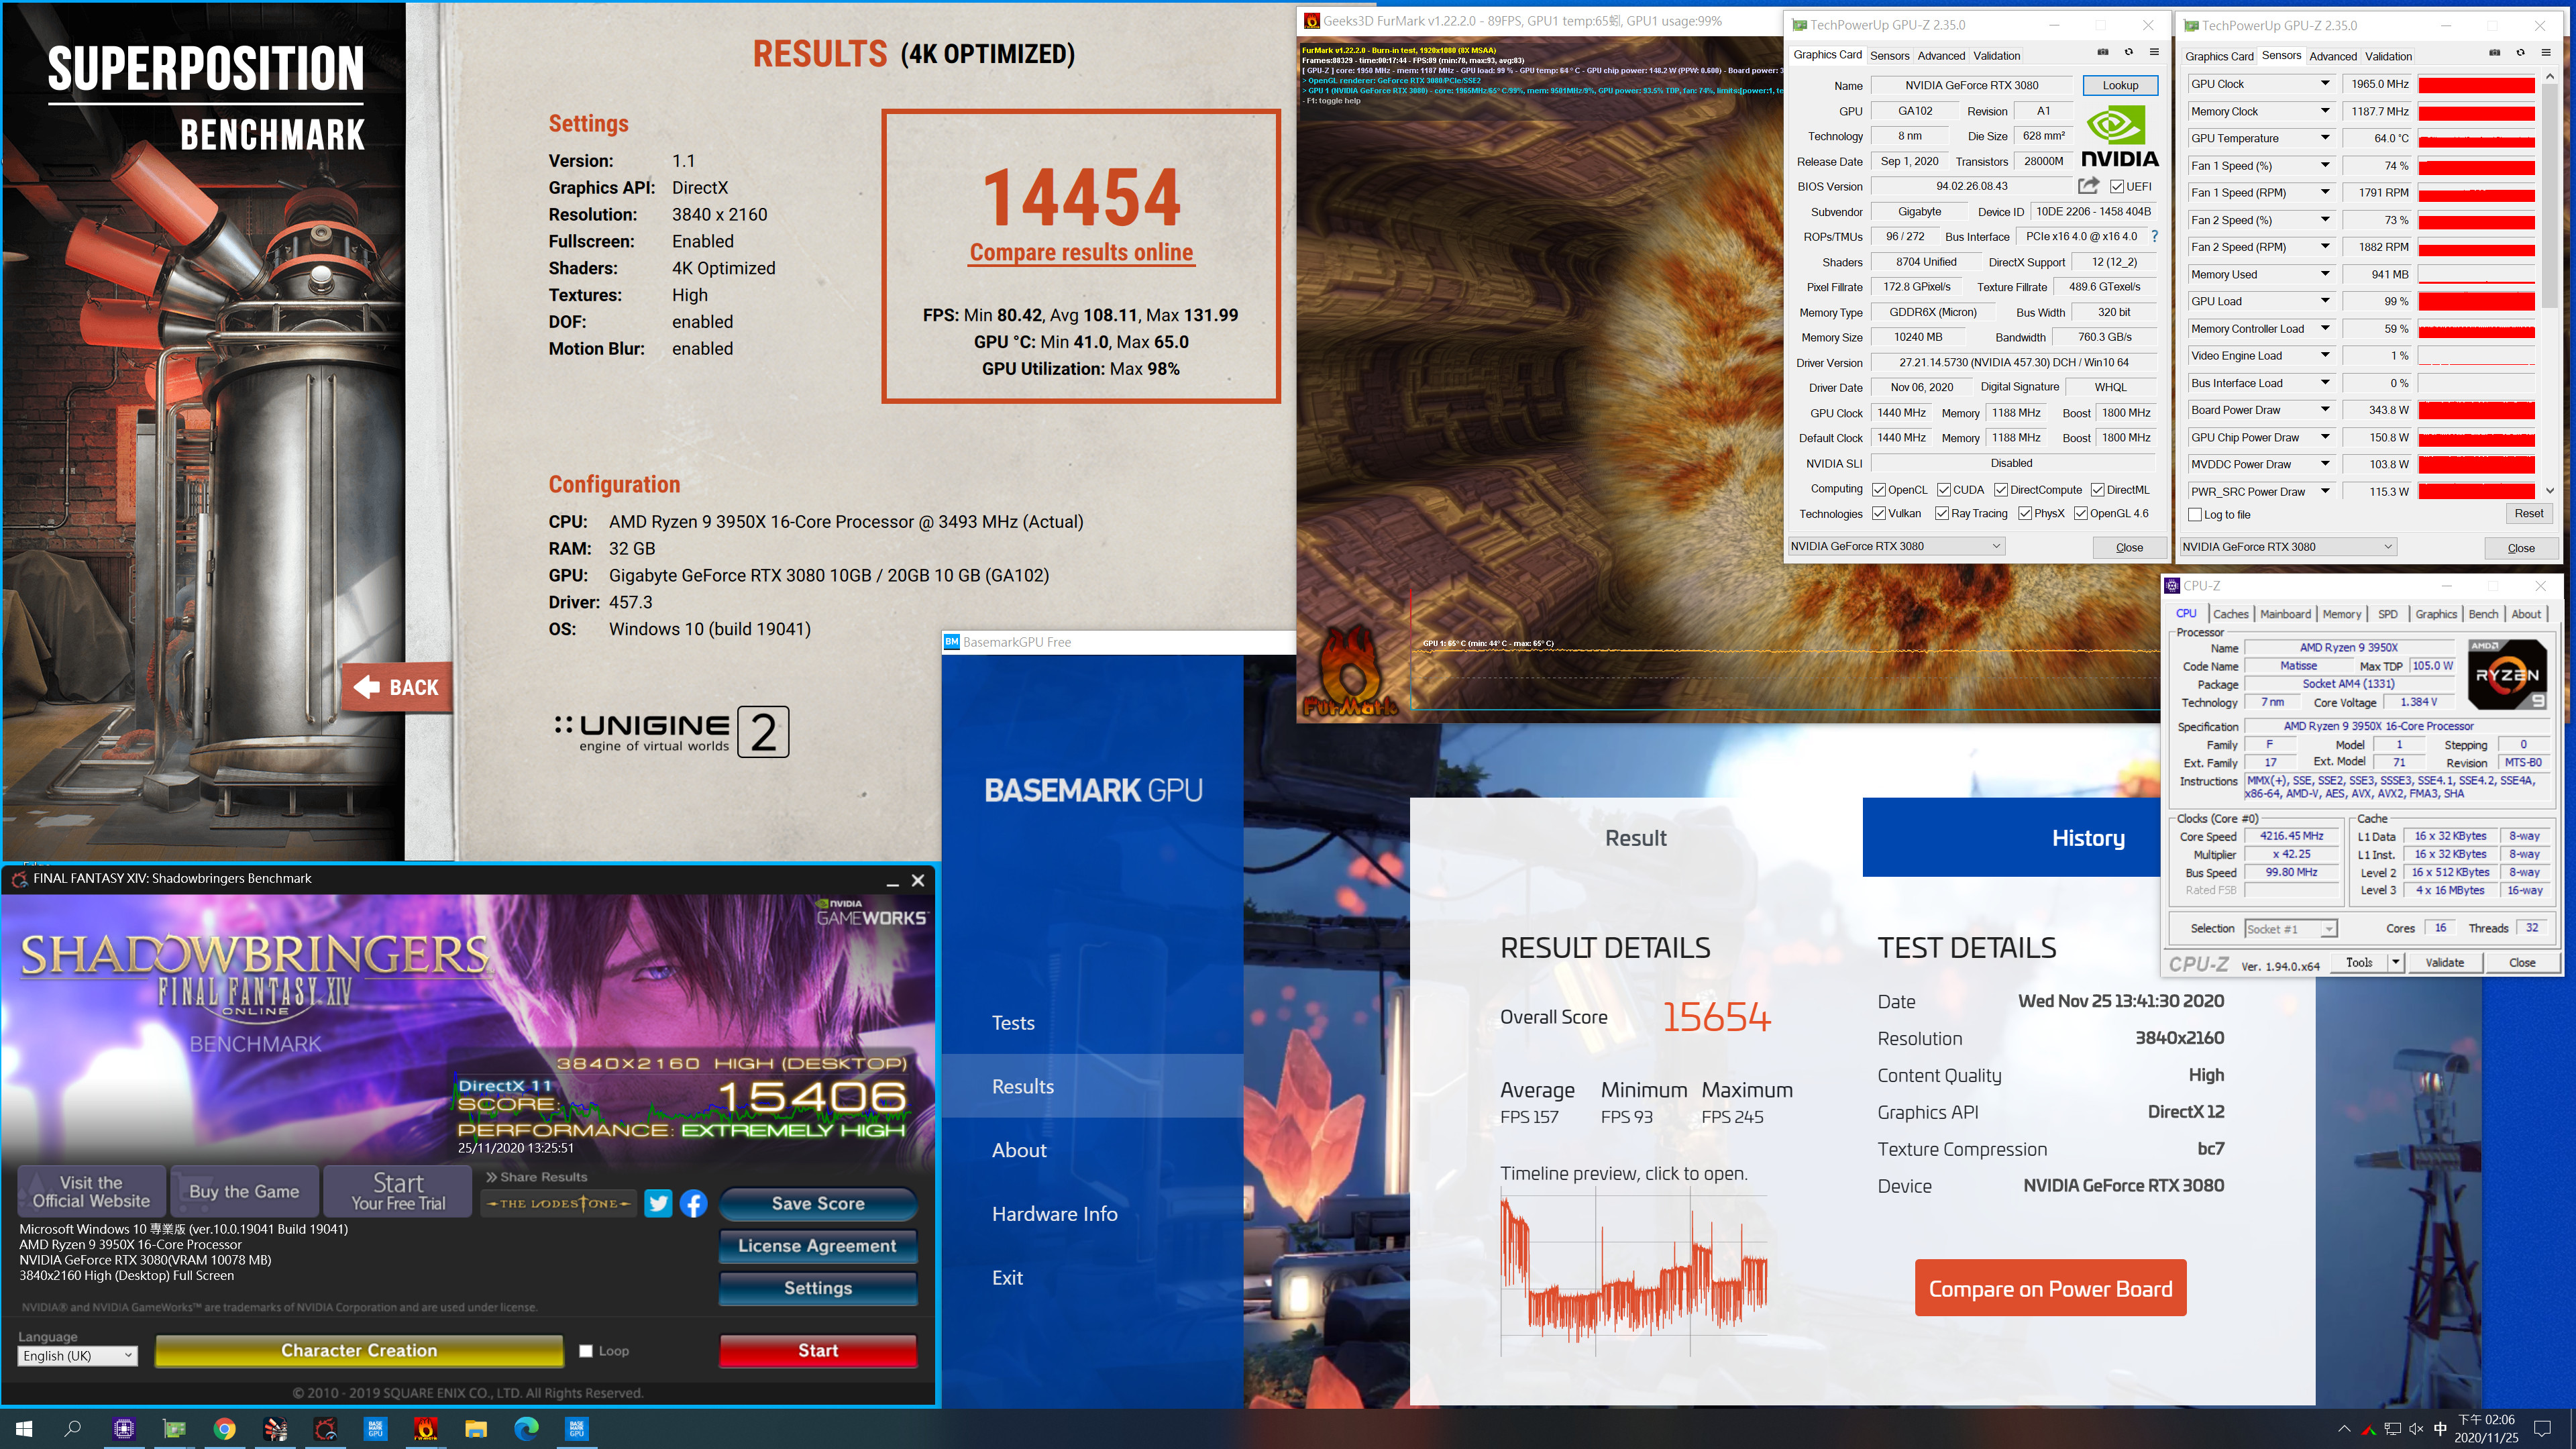This screenshot has height=1449, width=2576.
Task: Switch to GPU-Z graphics card icon in taskbar
Action: click(175, 1428)
